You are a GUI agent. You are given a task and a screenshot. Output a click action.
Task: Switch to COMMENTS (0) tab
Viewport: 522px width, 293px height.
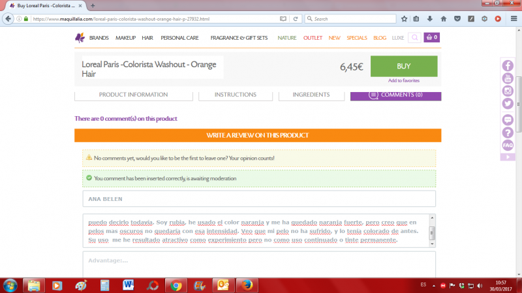(396, 95)
